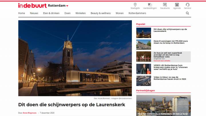
Task: Open the sponsored Nationale Opera & Ballet link
Action: point(161,61)
